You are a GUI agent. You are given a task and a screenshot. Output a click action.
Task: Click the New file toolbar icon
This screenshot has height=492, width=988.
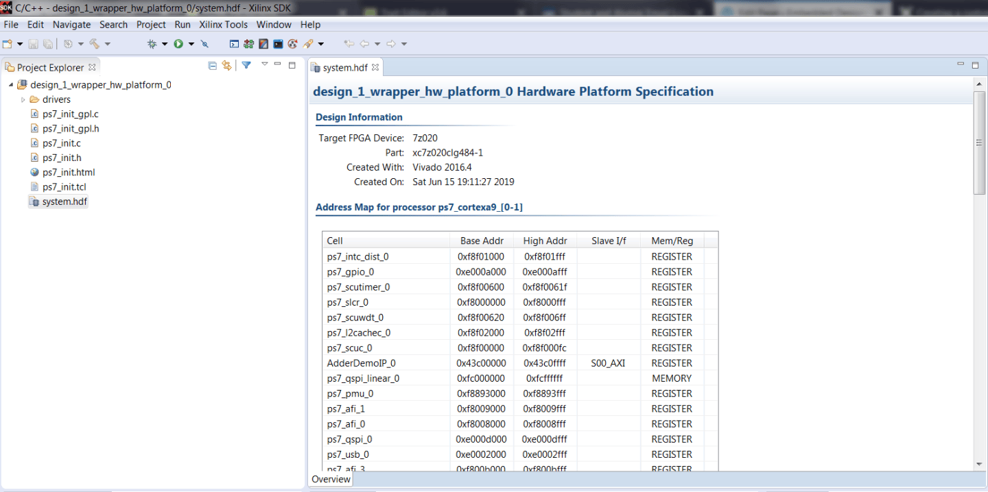(8, 44)
